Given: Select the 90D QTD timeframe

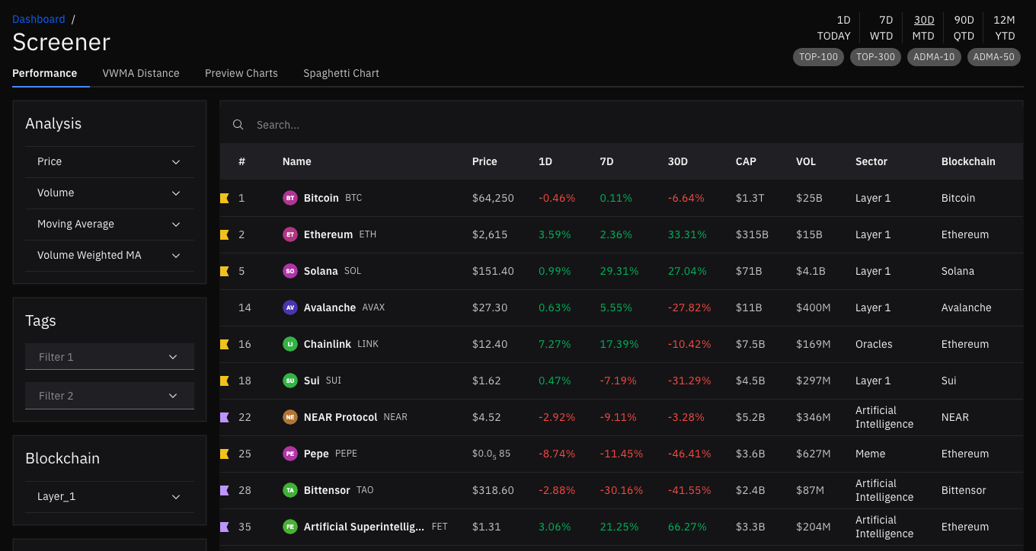Looking at the screenshot, I should [964, 28].
